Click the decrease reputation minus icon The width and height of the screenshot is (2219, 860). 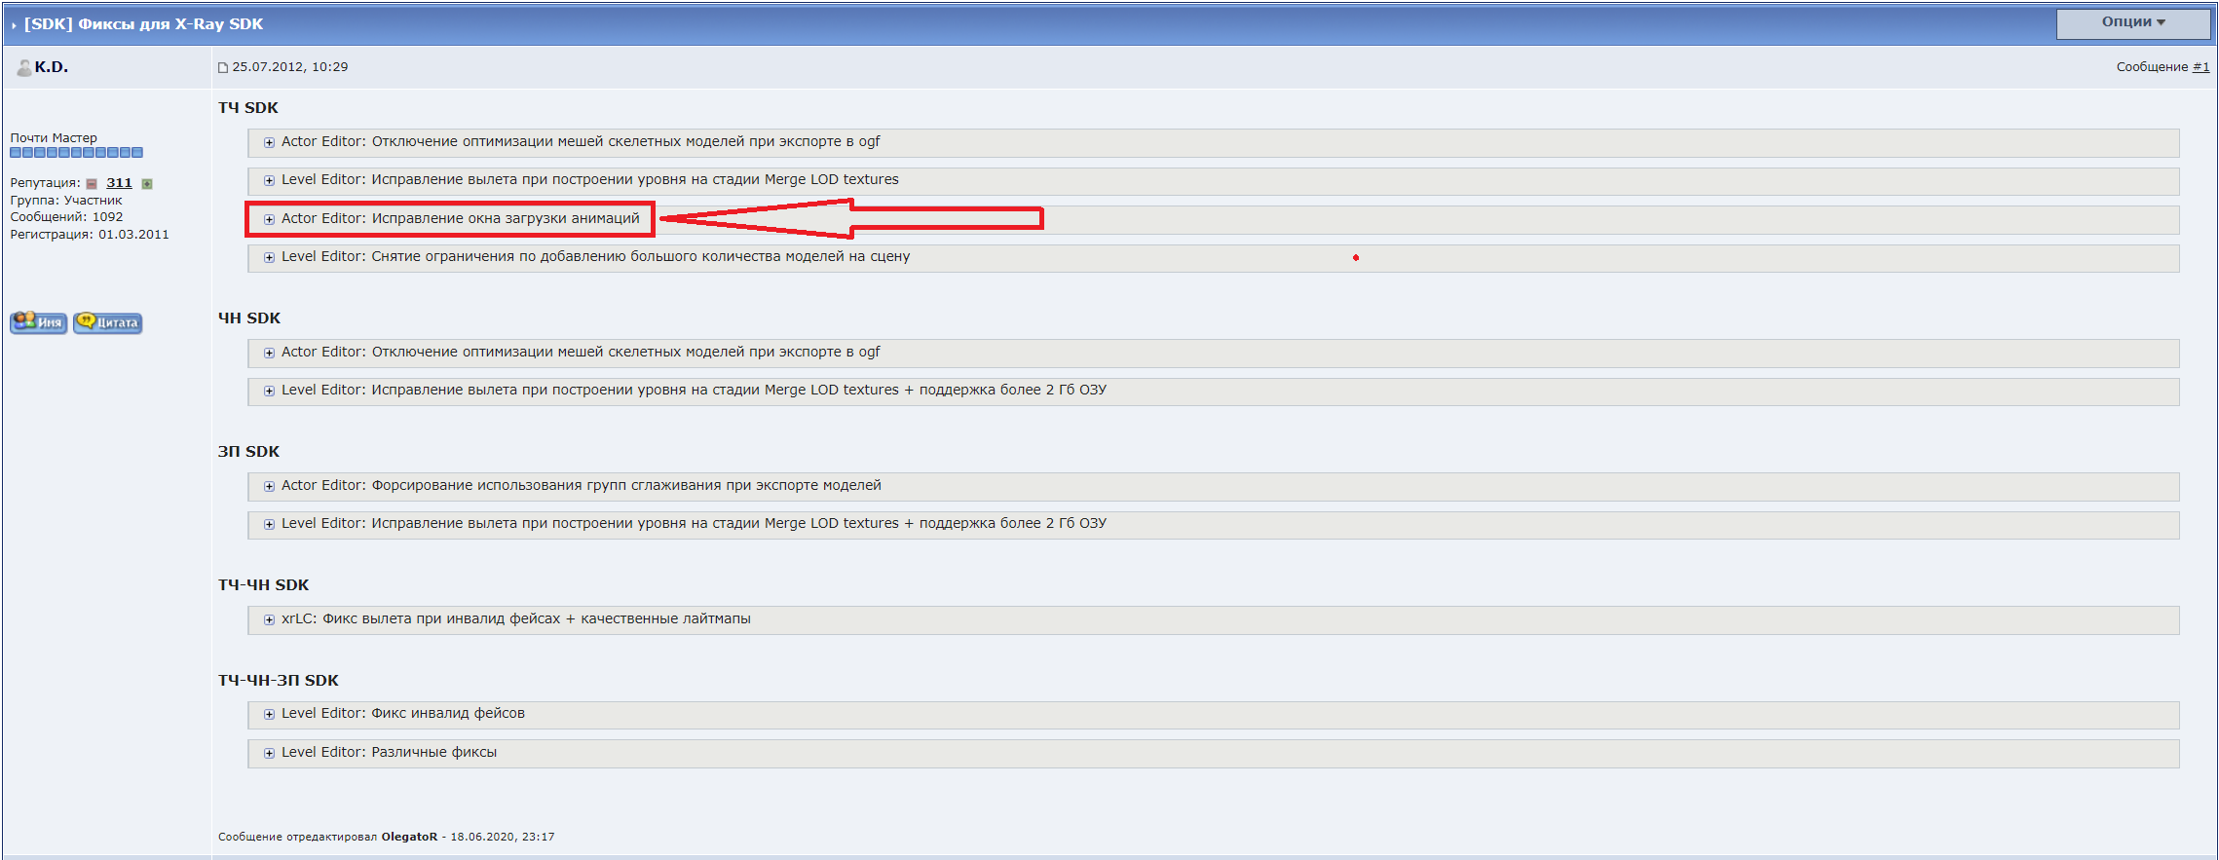pos(92,184)
